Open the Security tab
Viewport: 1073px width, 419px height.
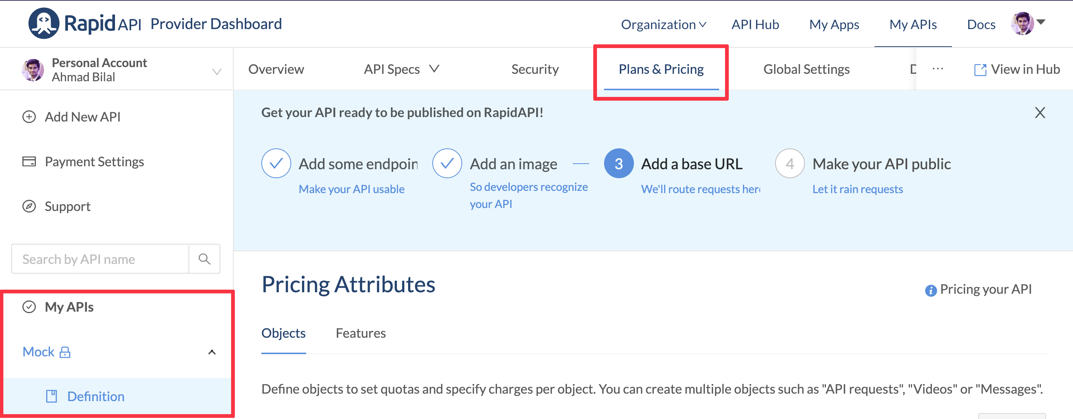click(535, 69)
